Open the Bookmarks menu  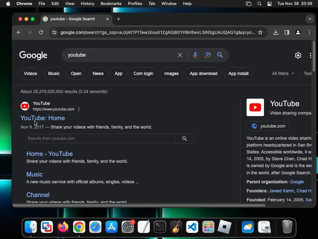pyautogui.click(x=111, y=4)
